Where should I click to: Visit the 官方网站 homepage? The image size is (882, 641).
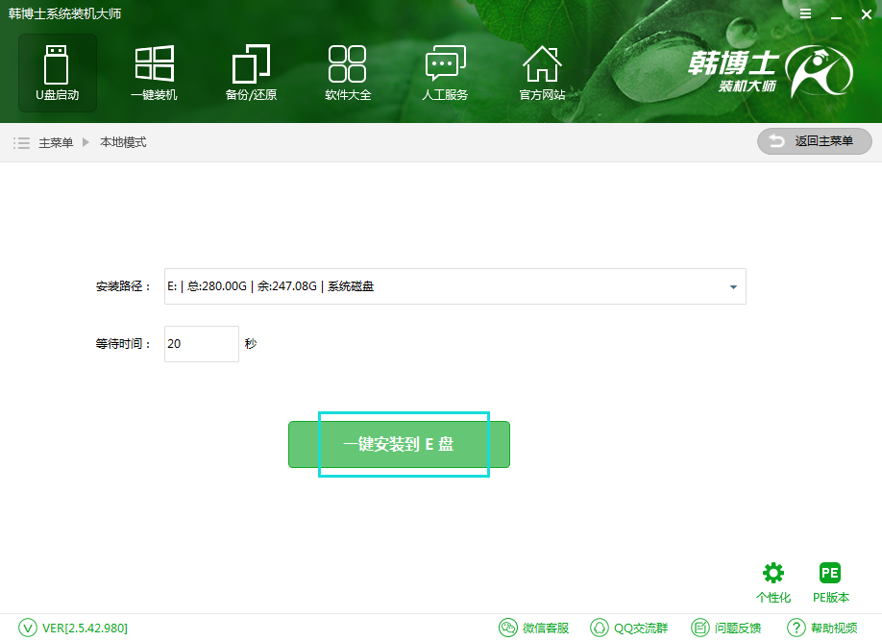(542, 72)
